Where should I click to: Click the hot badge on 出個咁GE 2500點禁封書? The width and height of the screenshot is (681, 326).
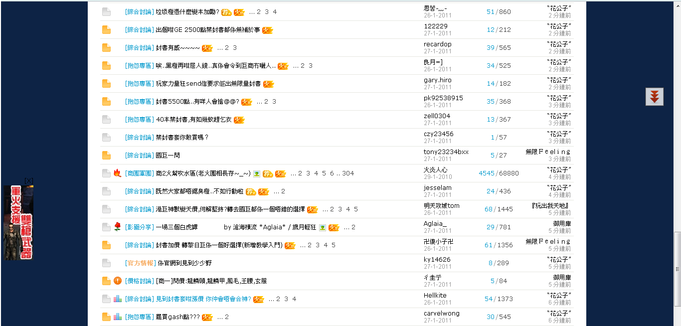click(268, 30)
